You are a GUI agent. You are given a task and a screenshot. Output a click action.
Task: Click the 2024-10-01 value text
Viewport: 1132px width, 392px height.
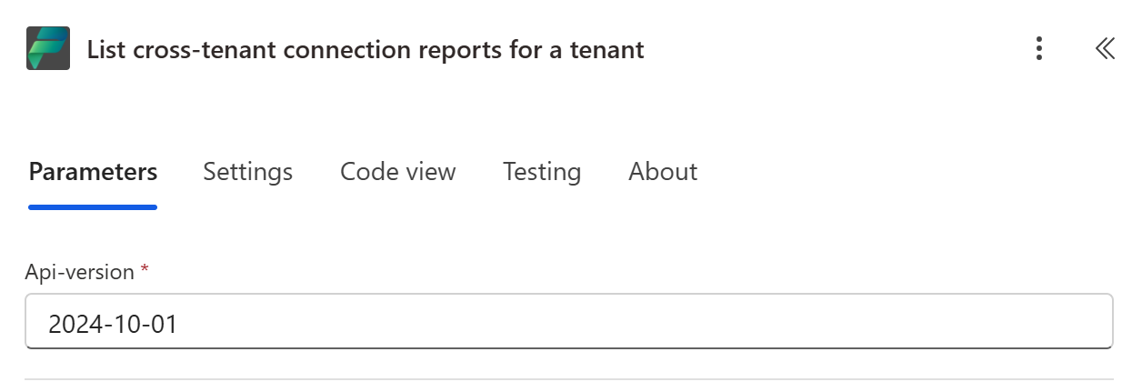(x=113, y=323)
